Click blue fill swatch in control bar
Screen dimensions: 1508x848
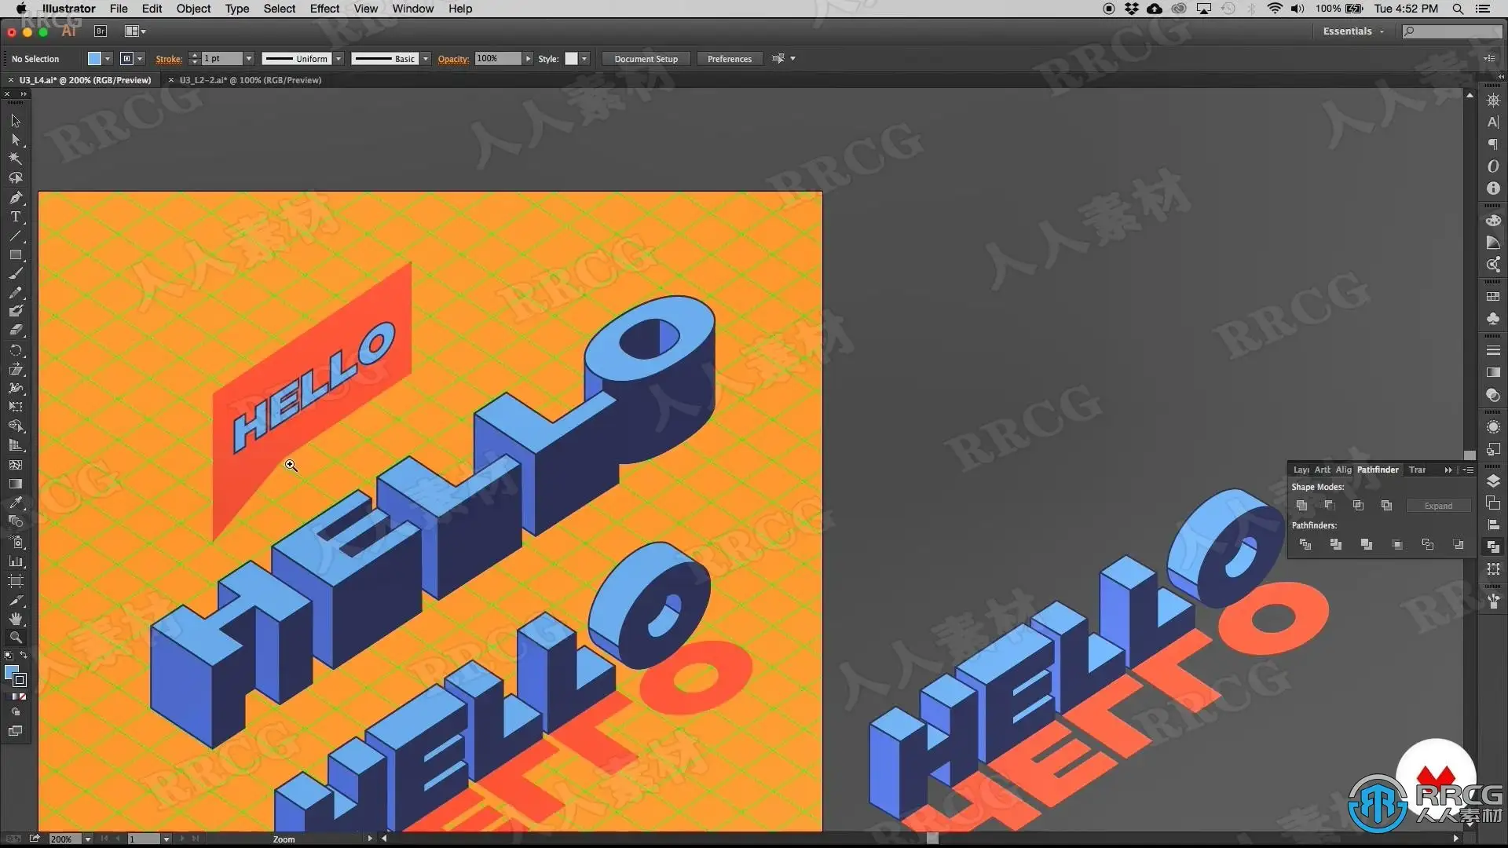click(x=94, y=59)
